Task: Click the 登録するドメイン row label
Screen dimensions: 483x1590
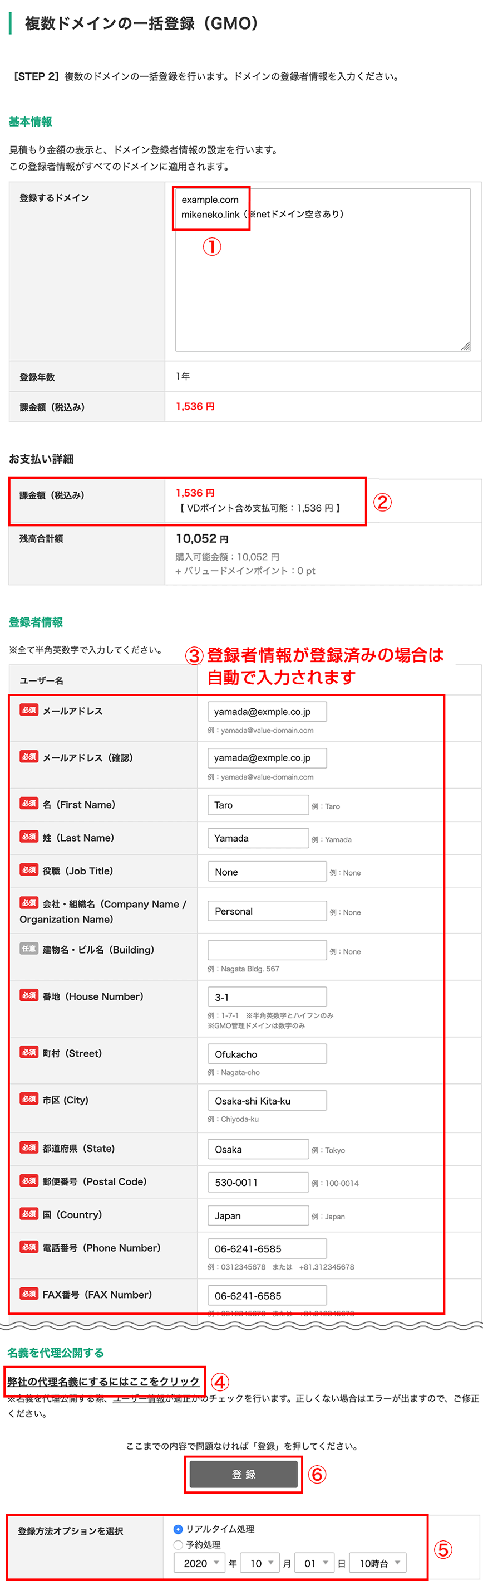Action: pos(54,198)
